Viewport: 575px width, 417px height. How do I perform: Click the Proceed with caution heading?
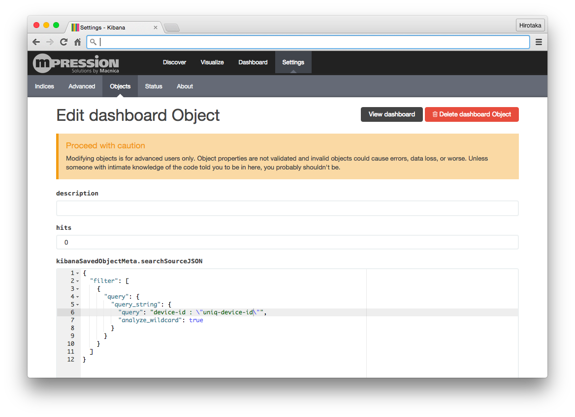pyautogui.click(x=106, y=145)
